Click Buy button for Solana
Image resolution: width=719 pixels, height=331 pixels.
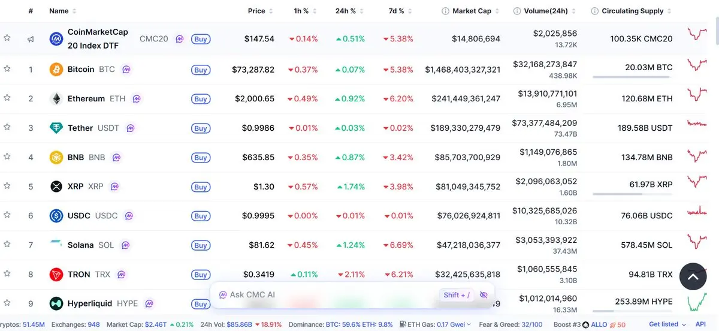201,245
